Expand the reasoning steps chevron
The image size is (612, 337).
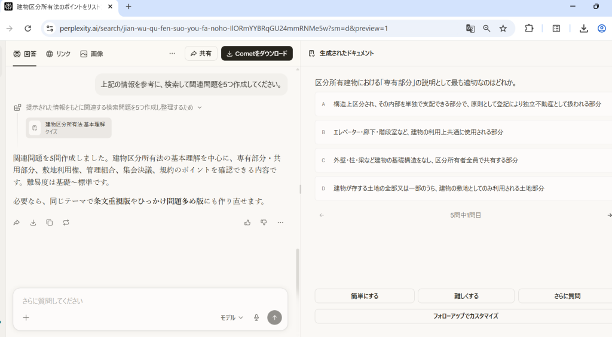pos(200,107)
